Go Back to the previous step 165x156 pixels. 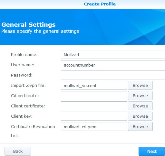(18, 151)
